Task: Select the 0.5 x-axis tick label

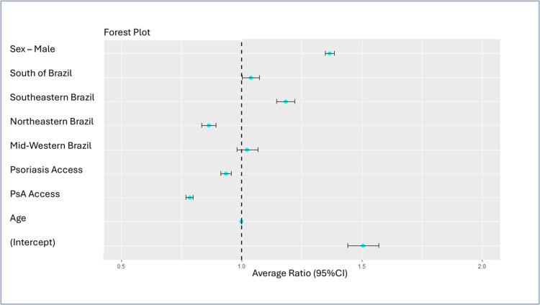Action: [121, 267]
